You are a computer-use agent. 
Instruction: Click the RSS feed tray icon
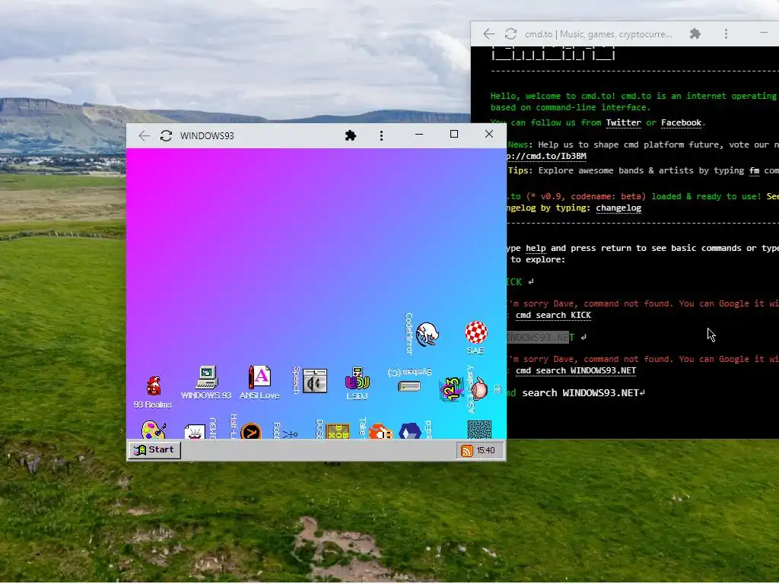(467, 450)
